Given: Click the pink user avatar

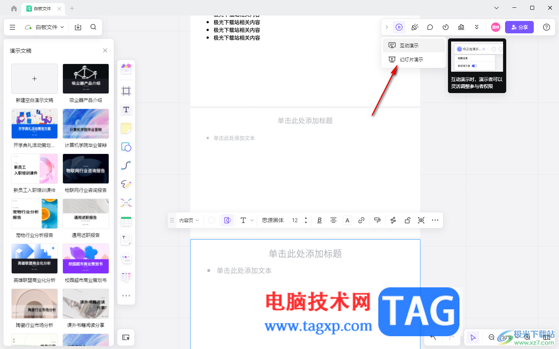Looking at the screenshot, I should point(496,27).
